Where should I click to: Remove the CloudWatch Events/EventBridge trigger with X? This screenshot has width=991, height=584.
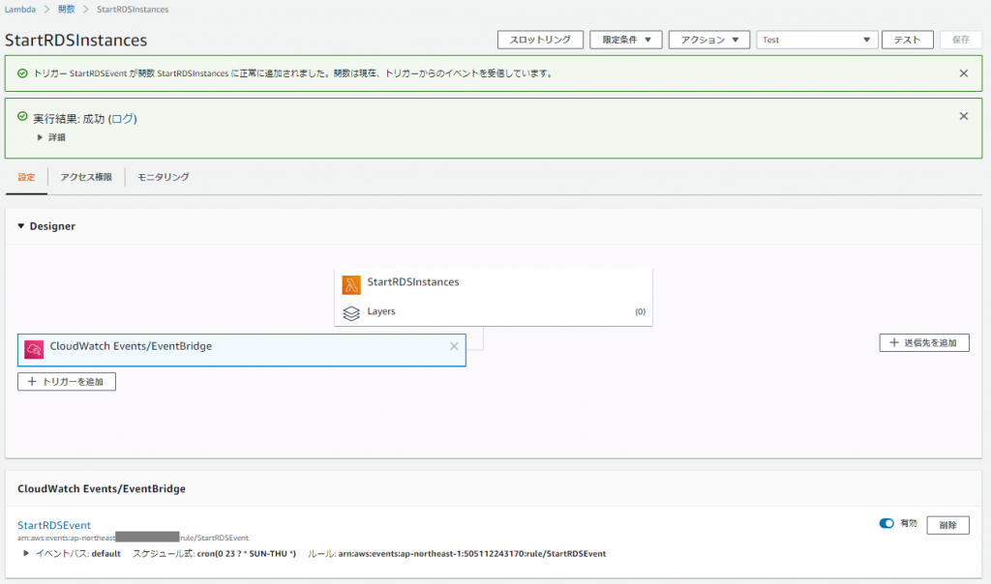[x=454, y=346]
